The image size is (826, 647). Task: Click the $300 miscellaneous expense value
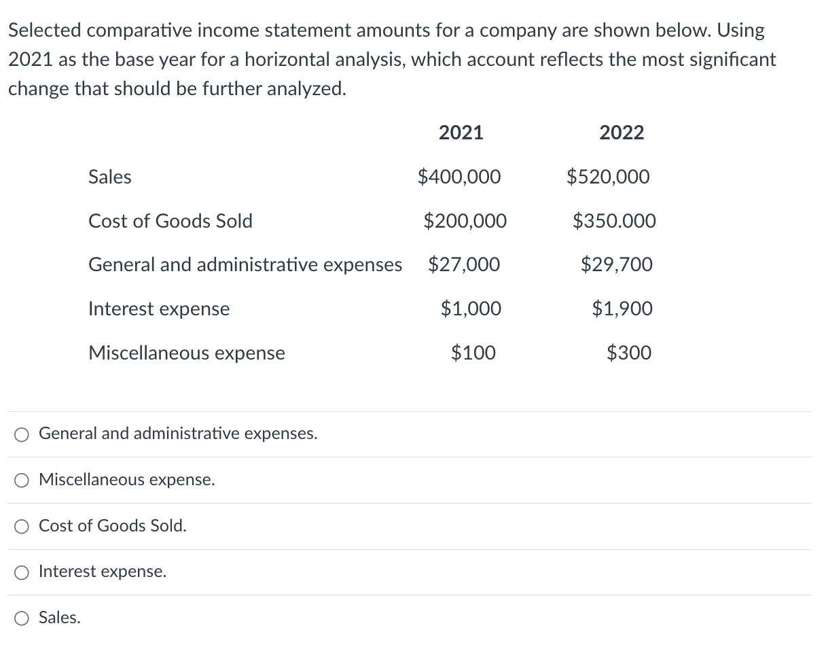click(x=628, y=353)
